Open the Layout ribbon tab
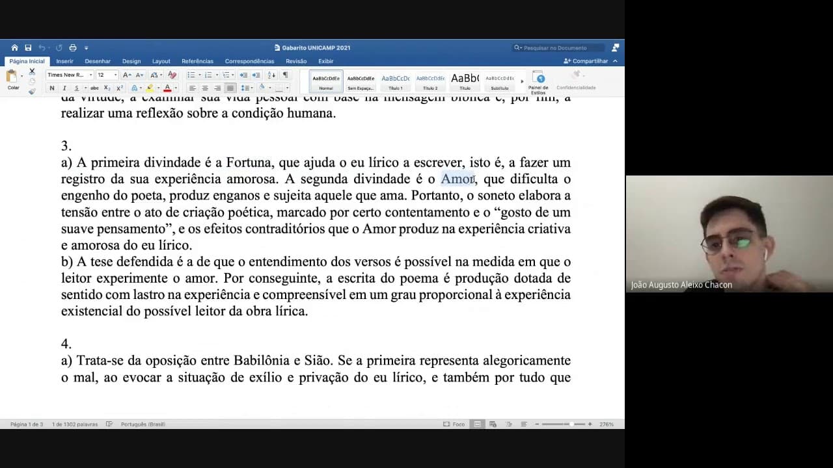 click(161, 61)
